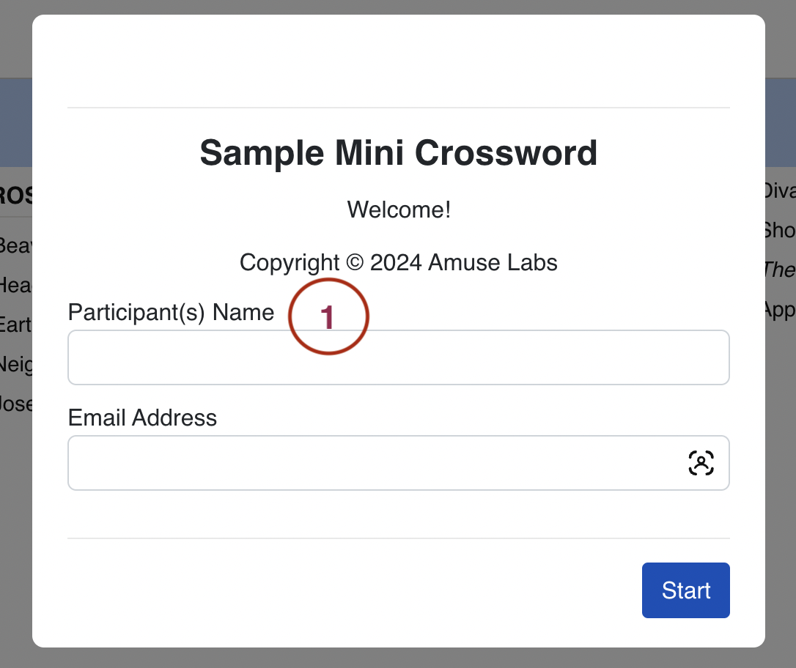Screen dimensions: 796x668
Task: Click the red circled number 1 annotation
Action: click(x=328, y=316)
